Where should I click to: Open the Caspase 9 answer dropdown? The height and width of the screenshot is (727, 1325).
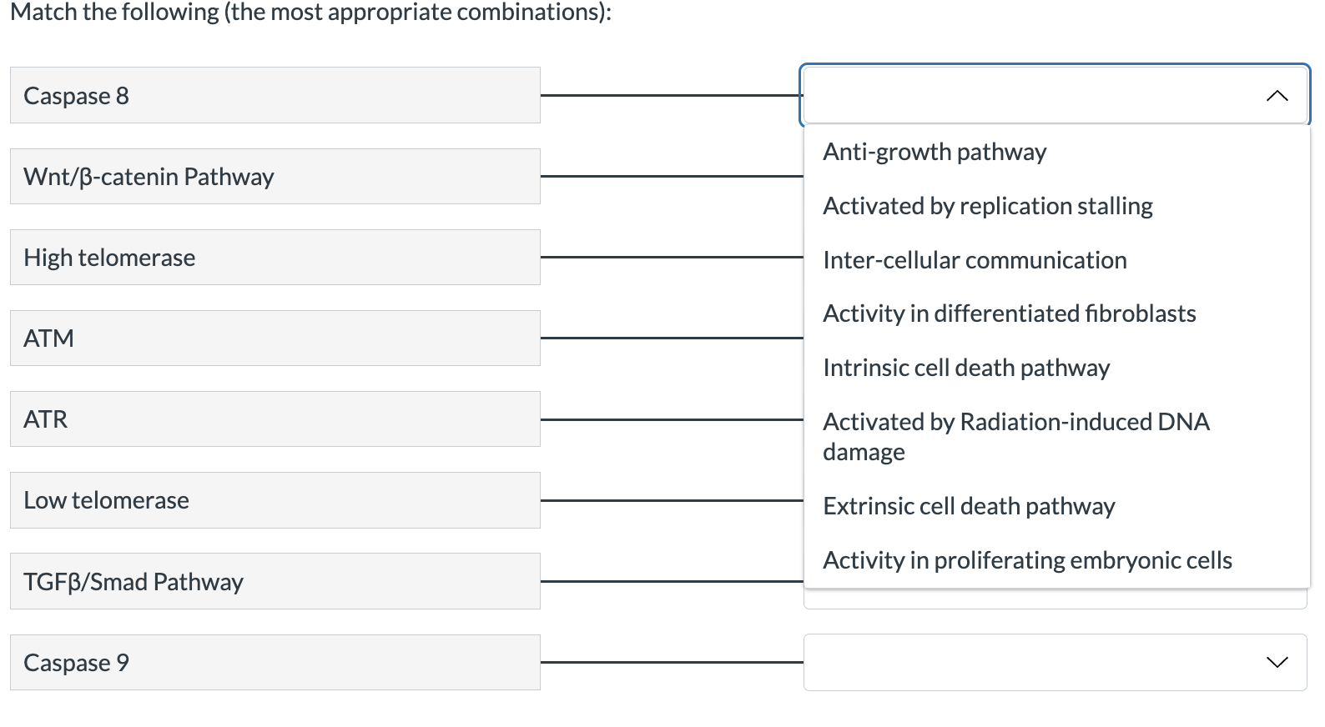[x=1055, y=662]
